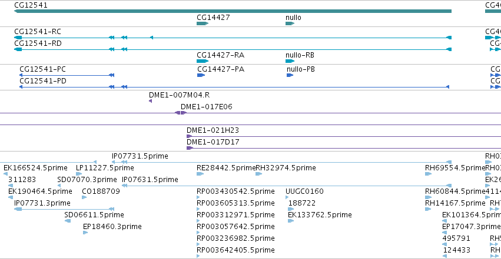Screen dimensions: 501x259
Task: Select the RE28442.5prime EST arrow
Action: 200,174
